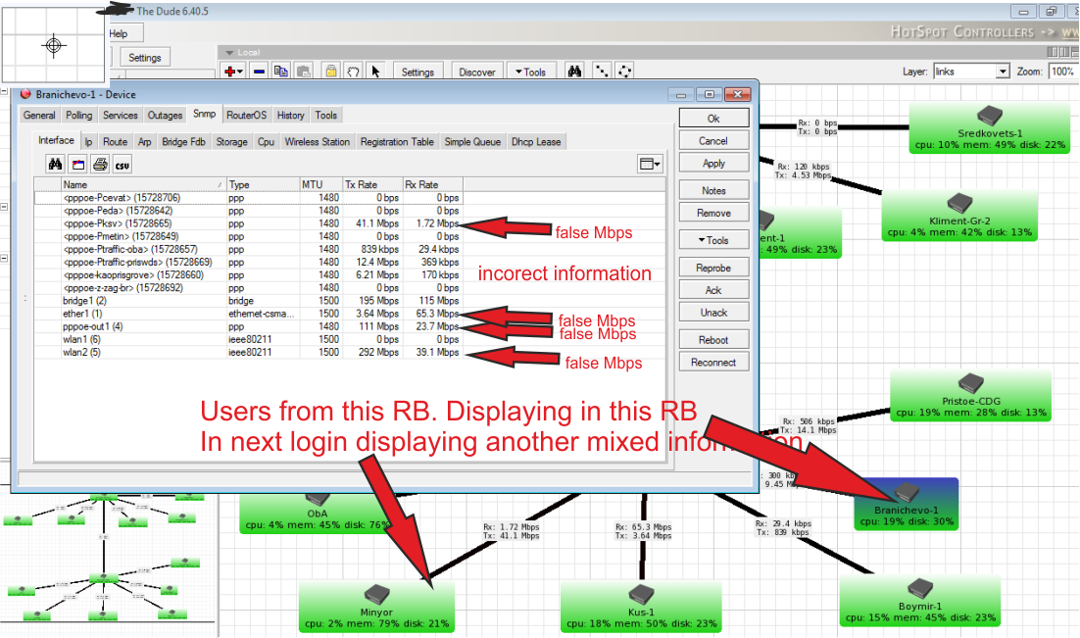The image size is (1080, 638).
Task: Open the Tools dropdown in the map toolbar
Action: click(x=530, y=72)
